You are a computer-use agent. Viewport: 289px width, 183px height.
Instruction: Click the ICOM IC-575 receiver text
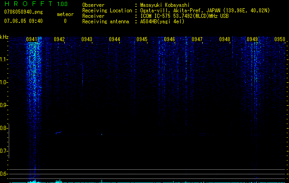(184, 16)
